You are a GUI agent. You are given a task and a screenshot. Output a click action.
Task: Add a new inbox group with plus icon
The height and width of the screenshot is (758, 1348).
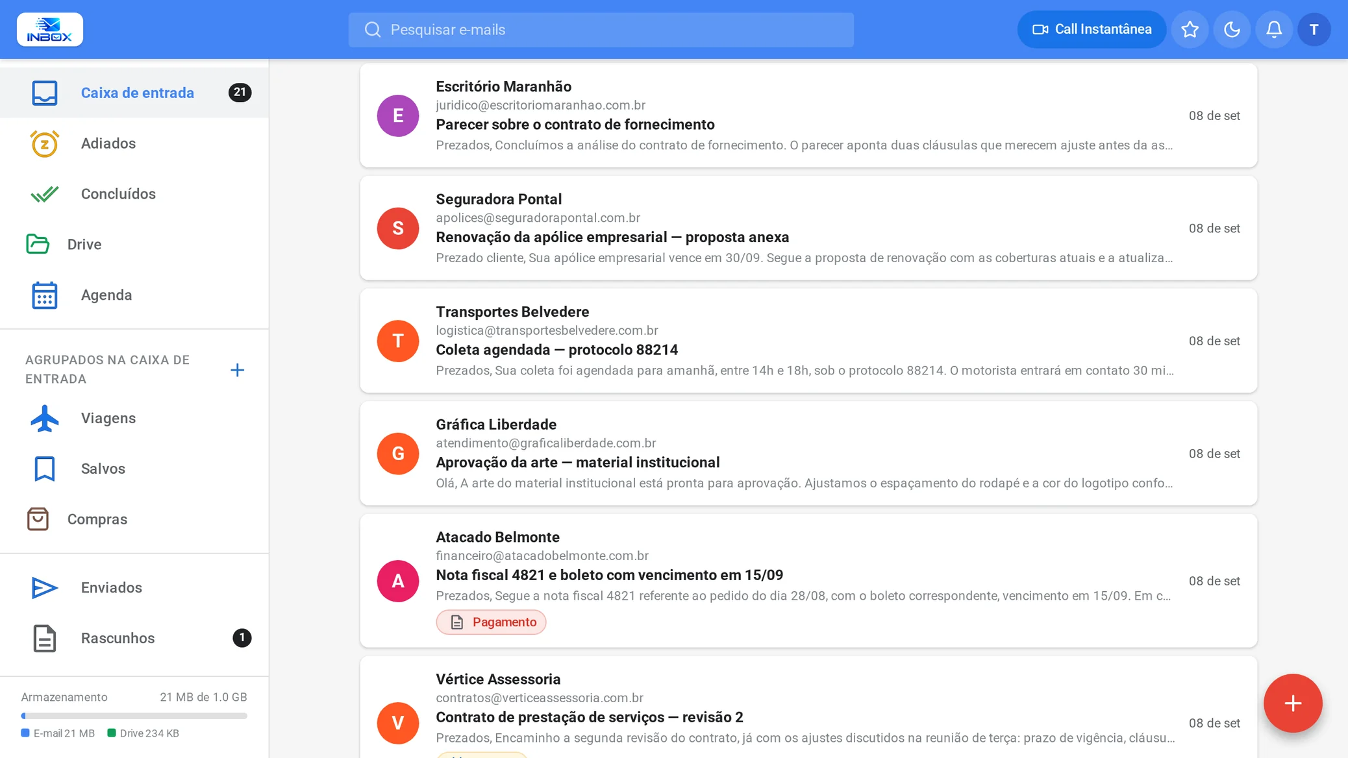click(x=238, y=370)
